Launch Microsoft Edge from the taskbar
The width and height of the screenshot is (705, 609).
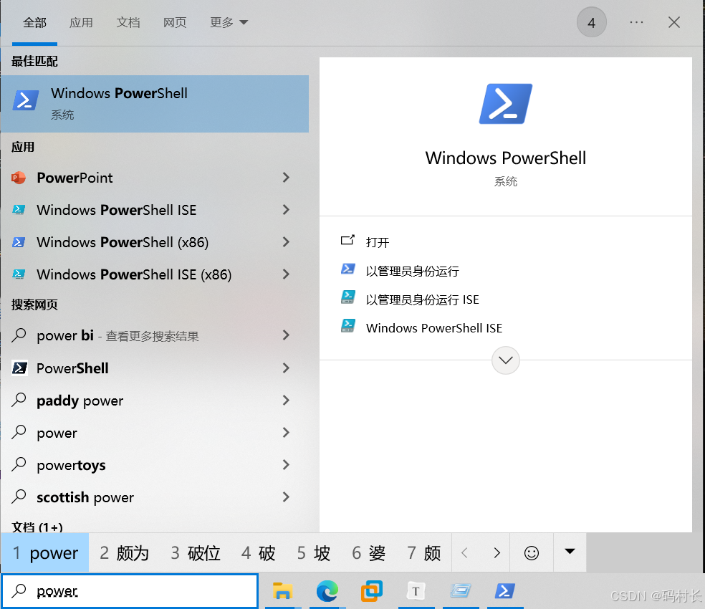click(x=327, y=590)
